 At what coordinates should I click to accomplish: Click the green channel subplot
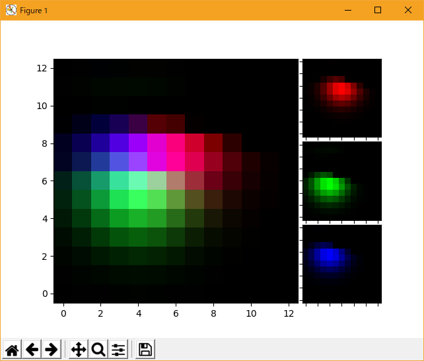pos(342,181)
